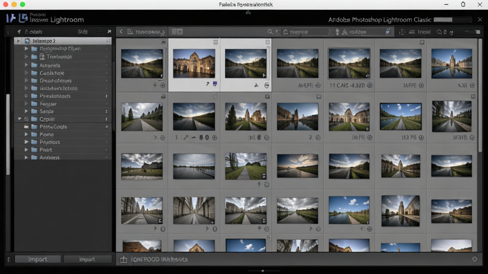This screenshot has width=488, height=274.
Task: Close the left folder panel with its X icon
Action: (109, 32)
